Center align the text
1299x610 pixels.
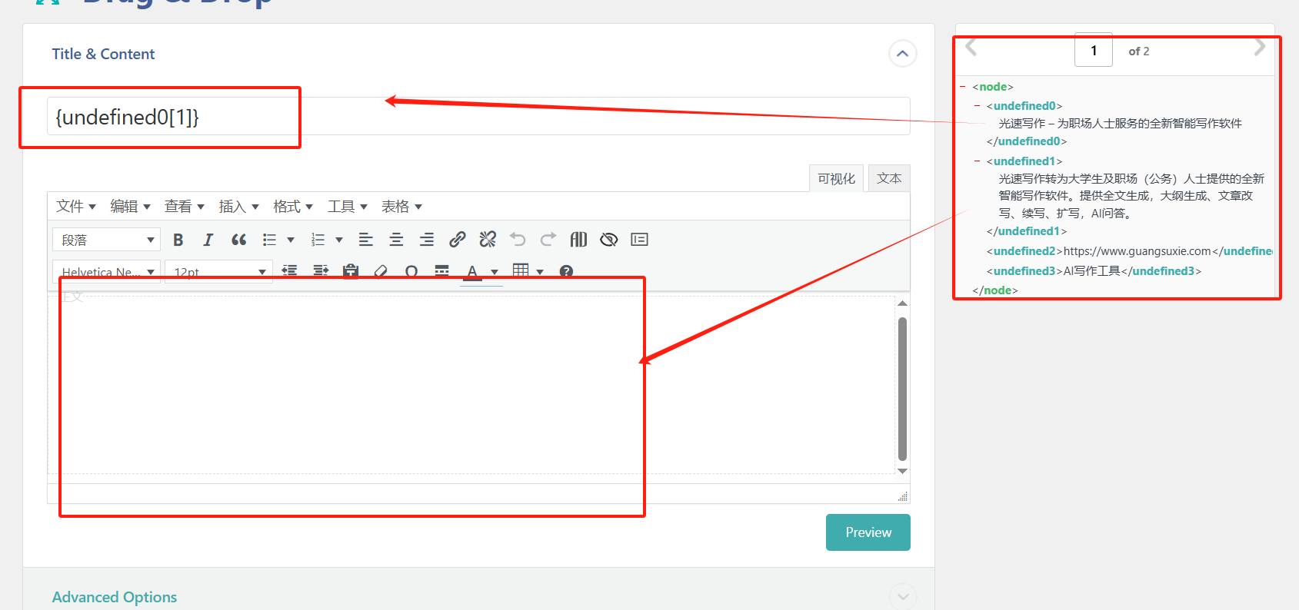point(396,240)
